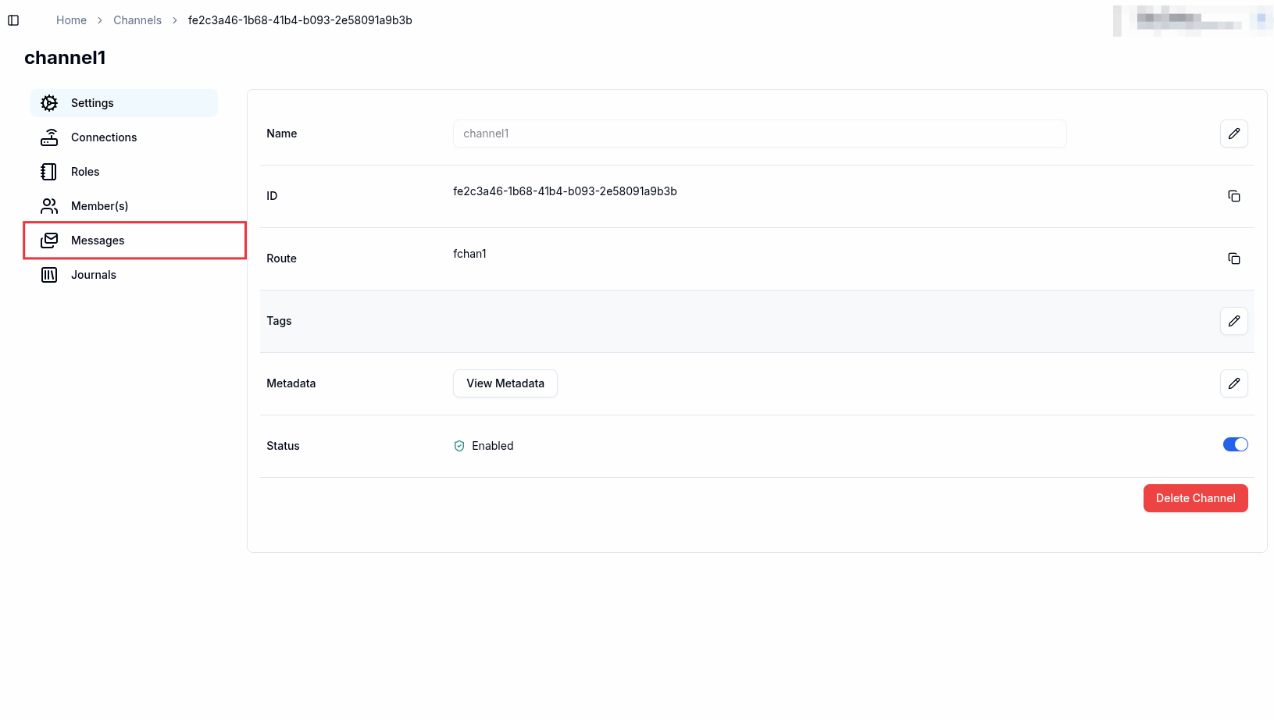
Task: Click the pencil icon to edit Name
Action: (x=1233, y=134)
